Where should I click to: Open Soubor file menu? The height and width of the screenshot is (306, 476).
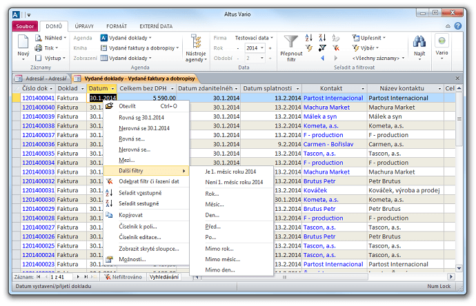click(x=25, y=26)
